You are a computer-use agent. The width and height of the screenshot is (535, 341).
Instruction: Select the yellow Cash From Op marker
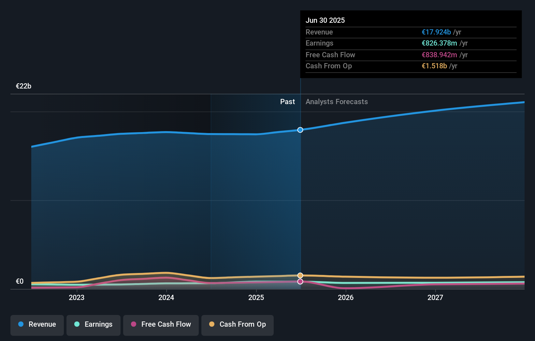click(300, 275)
